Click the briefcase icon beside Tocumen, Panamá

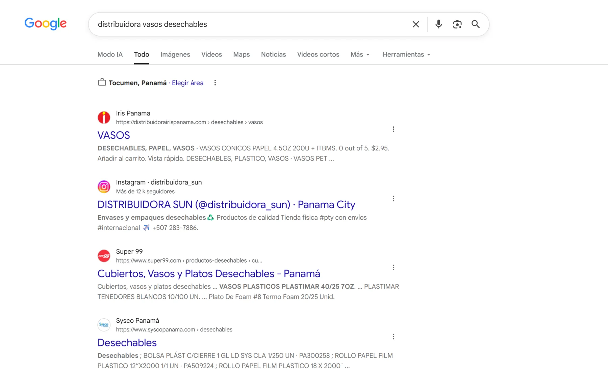[102, 82]
